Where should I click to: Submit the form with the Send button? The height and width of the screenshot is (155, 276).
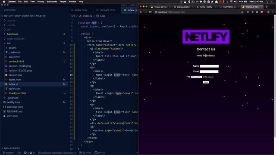(x=206, y=82)
